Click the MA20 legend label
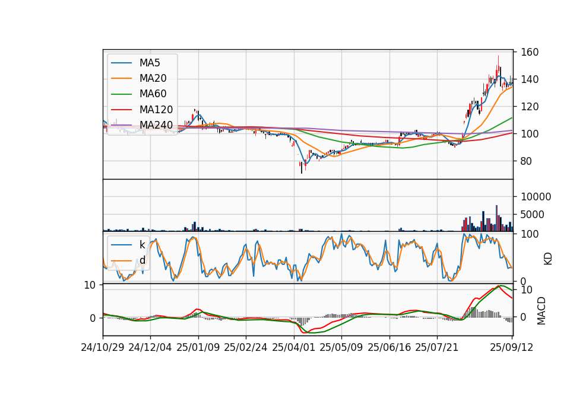Image resolution: width=570 pixels, height=409 pixels. pos(153,78)
